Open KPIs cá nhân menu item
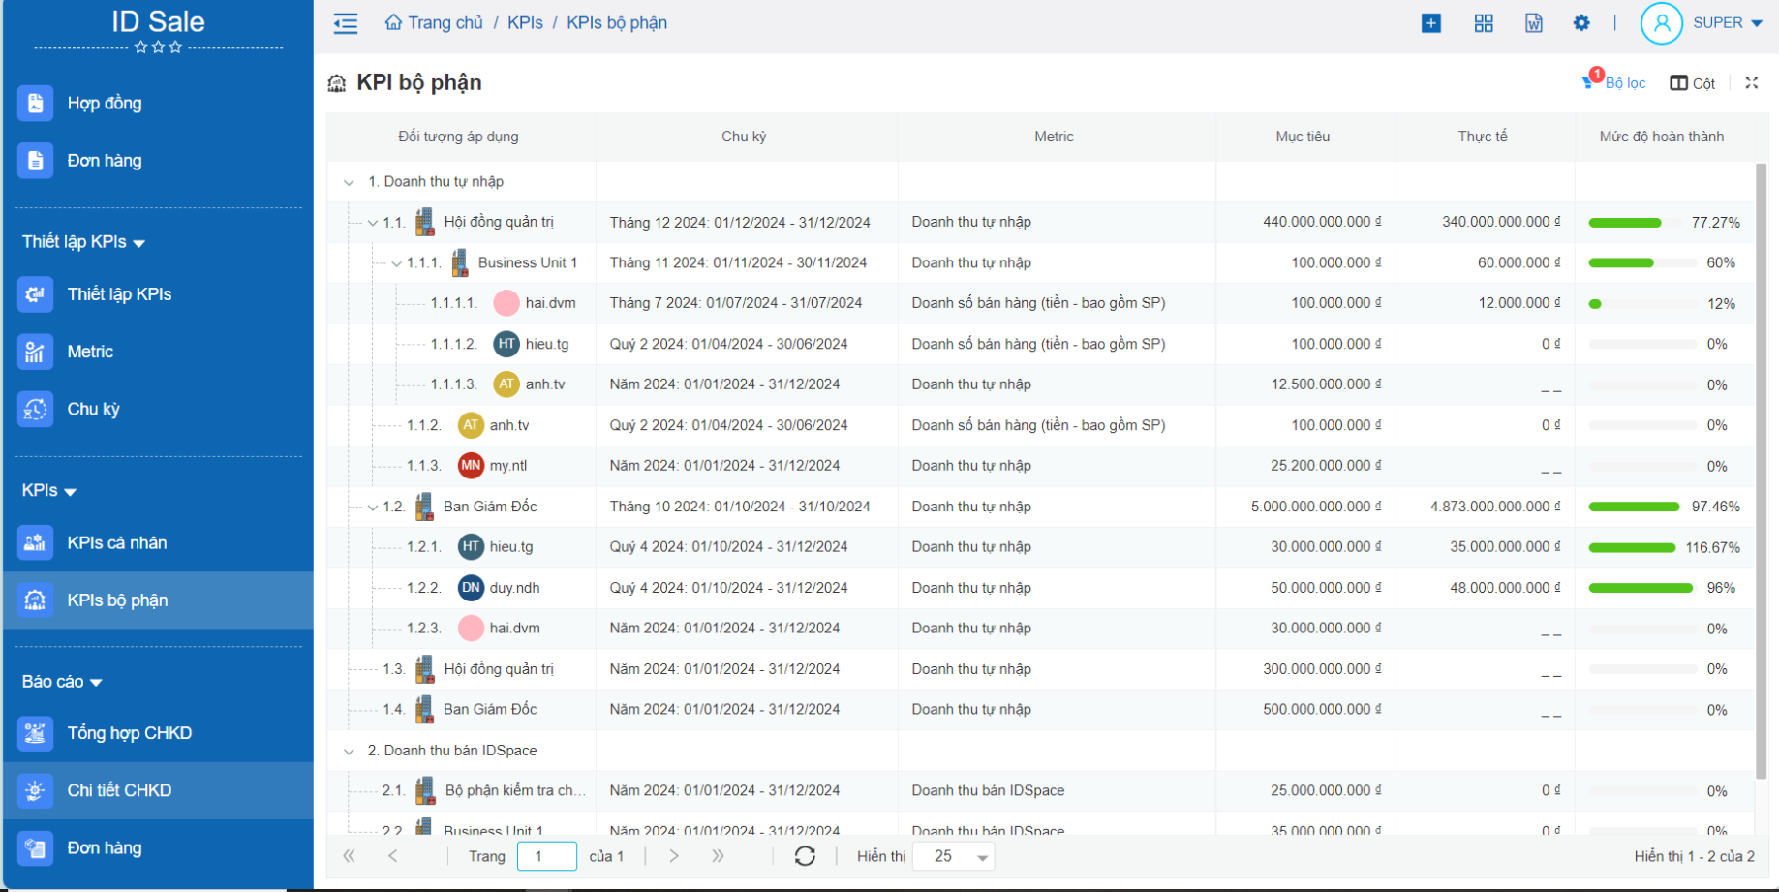This screenshot has width=1779, height=892. (117, 542)
